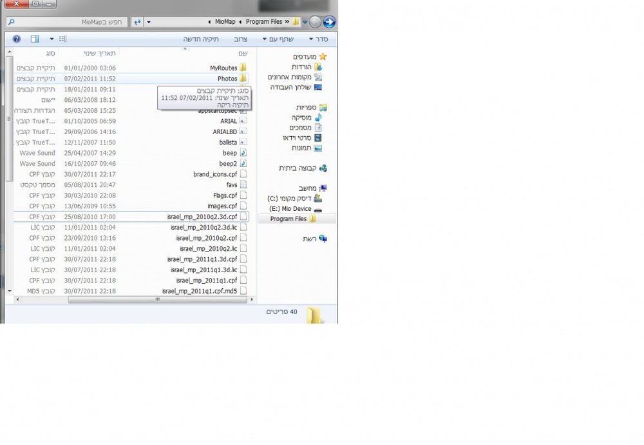Click the horizontal scrollbar in file list

click(158, 300)
